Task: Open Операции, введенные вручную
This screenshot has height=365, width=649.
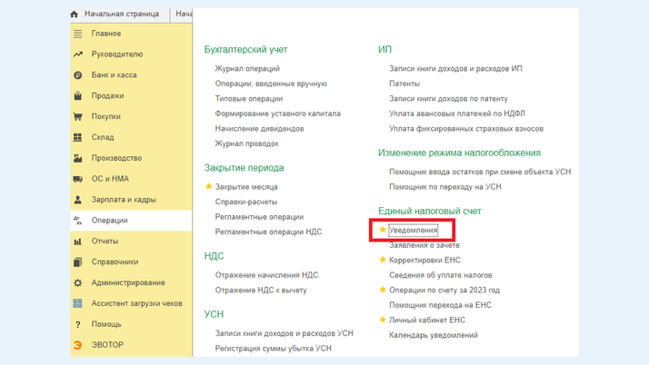Action: point(271,84)
